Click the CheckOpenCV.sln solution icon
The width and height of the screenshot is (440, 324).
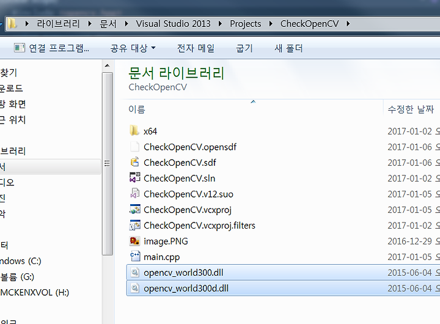coord(134,178)
